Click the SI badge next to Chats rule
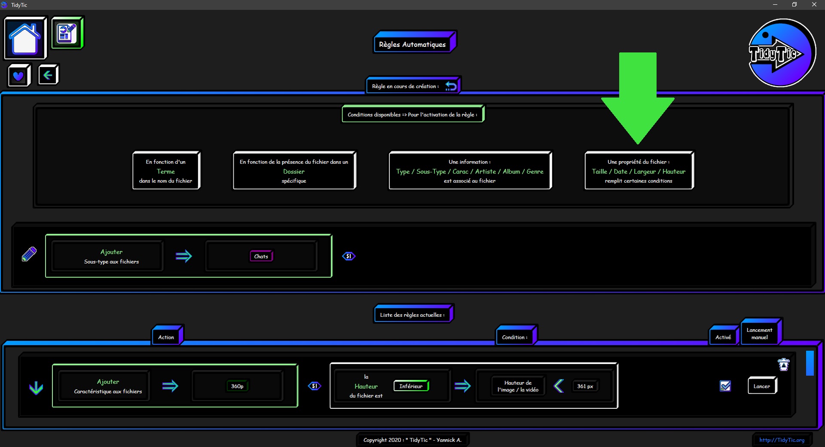Screen dimensions: 825x447 point(348,256)
